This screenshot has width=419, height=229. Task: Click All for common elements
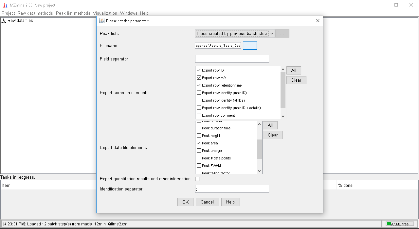coord(294,70)
